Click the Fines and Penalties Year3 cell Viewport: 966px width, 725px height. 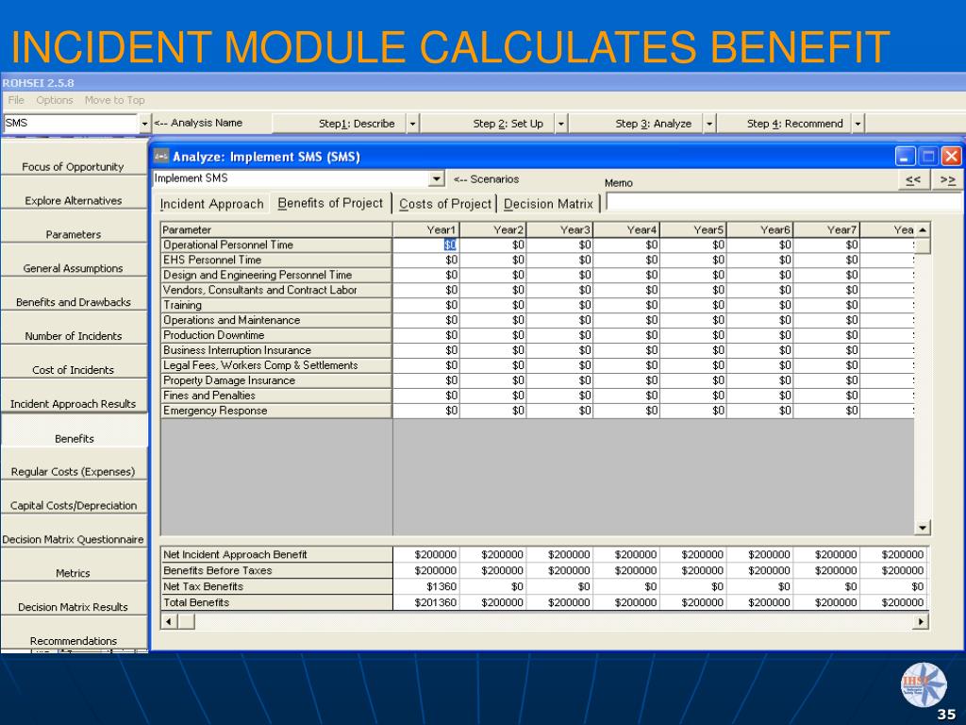pyautogui.click(x=559, y=396)
